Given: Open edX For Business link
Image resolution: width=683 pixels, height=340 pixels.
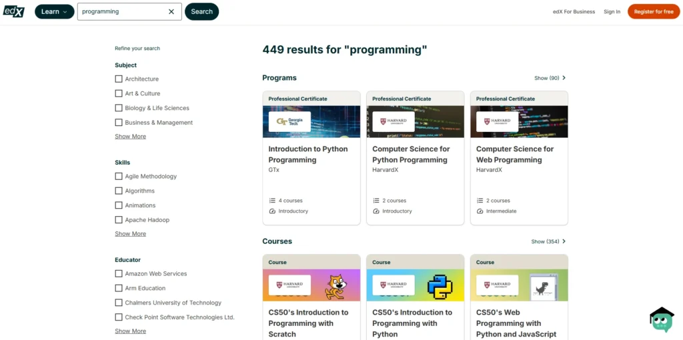Looking at the screenshot, I should (574, 12).
